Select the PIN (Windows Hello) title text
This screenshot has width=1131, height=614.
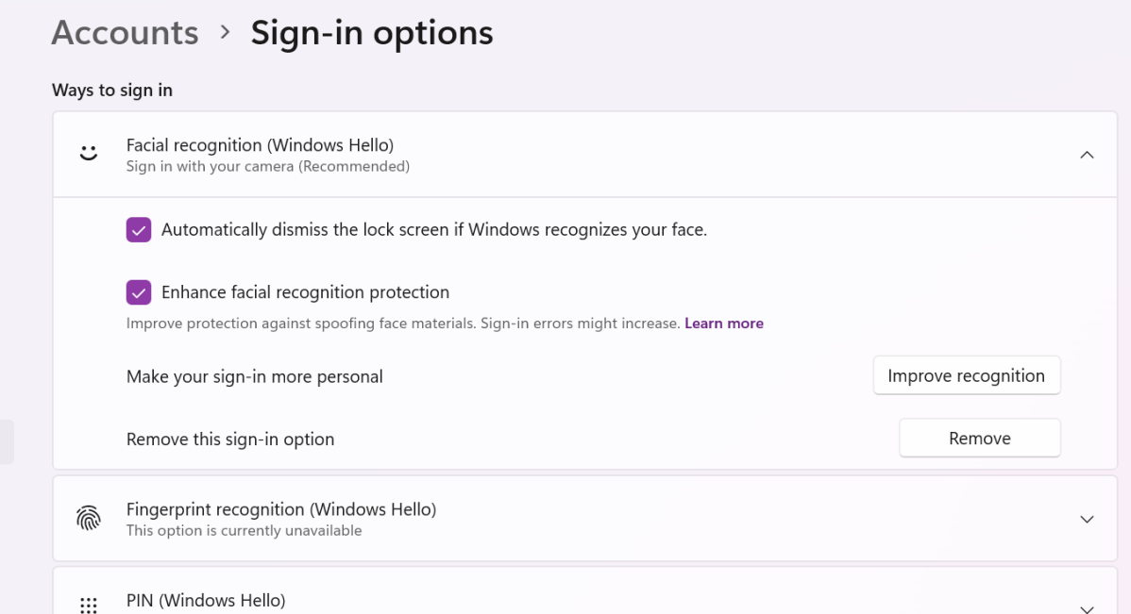click(x=206, y=600)
